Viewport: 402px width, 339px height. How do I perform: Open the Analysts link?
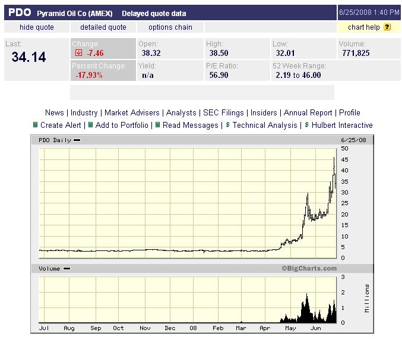pos(181,112)
